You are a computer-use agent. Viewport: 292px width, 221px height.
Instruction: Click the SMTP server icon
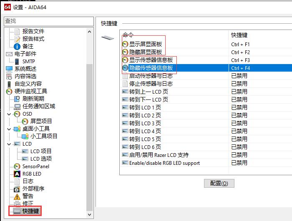click(17, 62)
